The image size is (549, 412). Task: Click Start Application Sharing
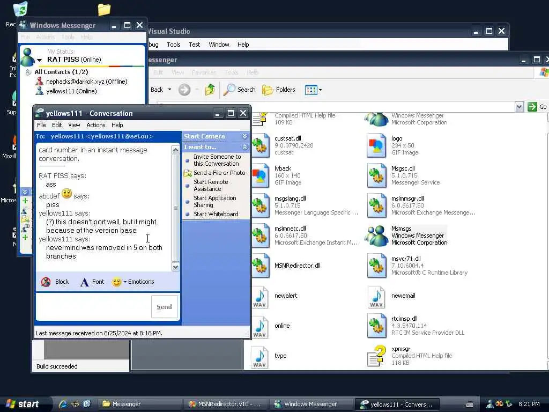click(x=214, y=202)
